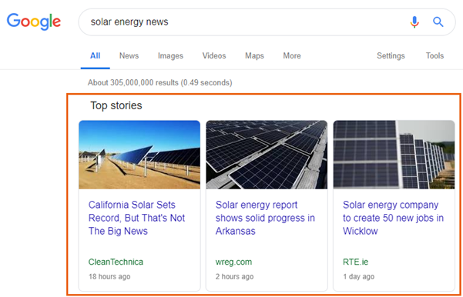This screenshot has width=463, height=297.
Task: Open 'Solar energy company to create 50 new jobs' headline
Action: coord(393,218)
